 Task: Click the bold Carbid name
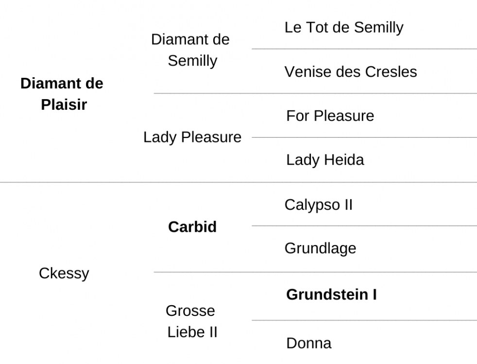tap(192, 227)
